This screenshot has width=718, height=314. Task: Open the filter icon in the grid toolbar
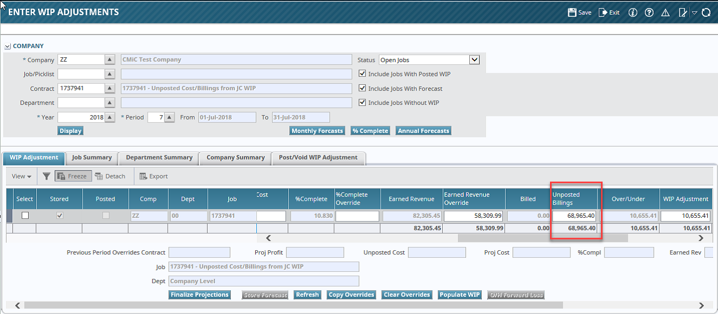(x=46, y=176)
